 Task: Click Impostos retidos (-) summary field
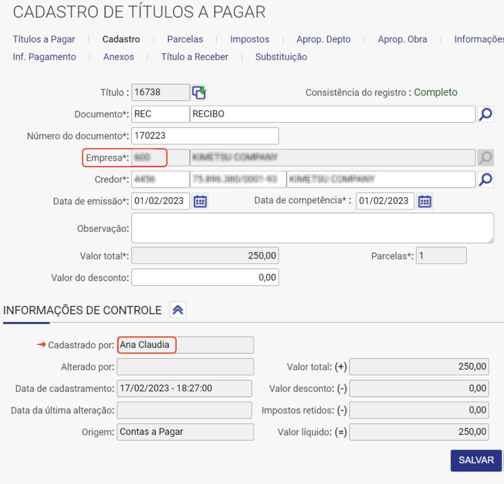pos(419,410)
